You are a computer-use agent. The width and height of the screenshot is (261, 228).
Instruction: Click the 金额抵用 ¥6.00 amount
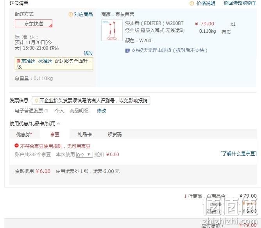tap(33, 171)
